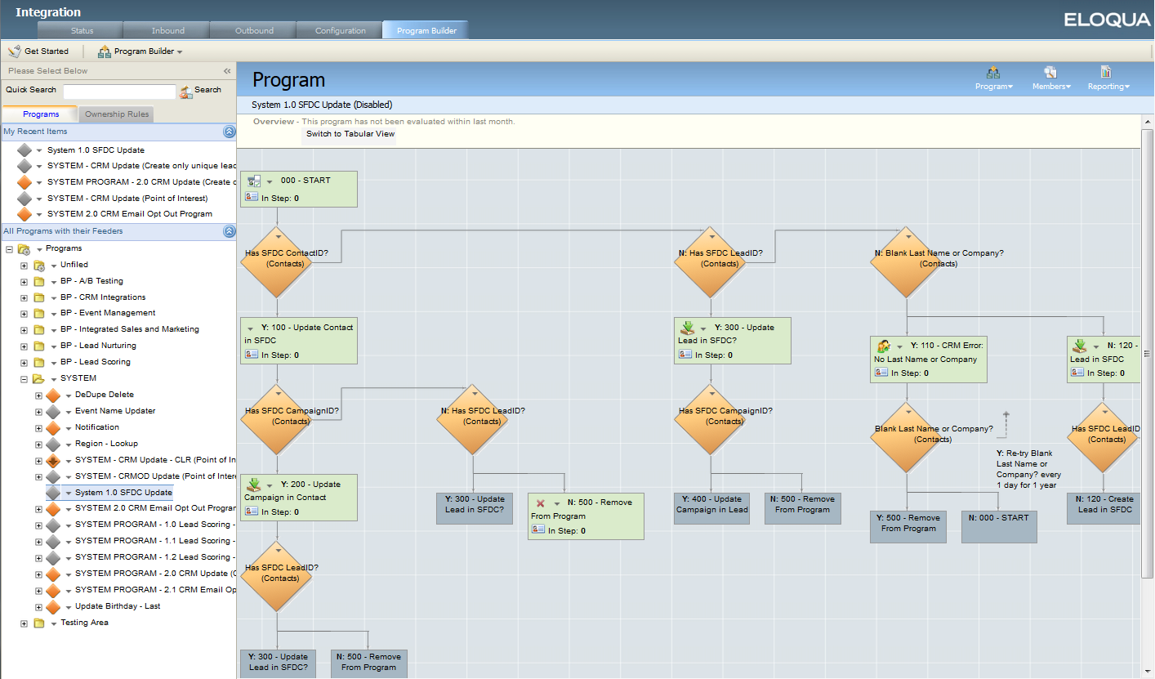
Task: Collapse the root Programs tree node
Action: click(9, 249)
